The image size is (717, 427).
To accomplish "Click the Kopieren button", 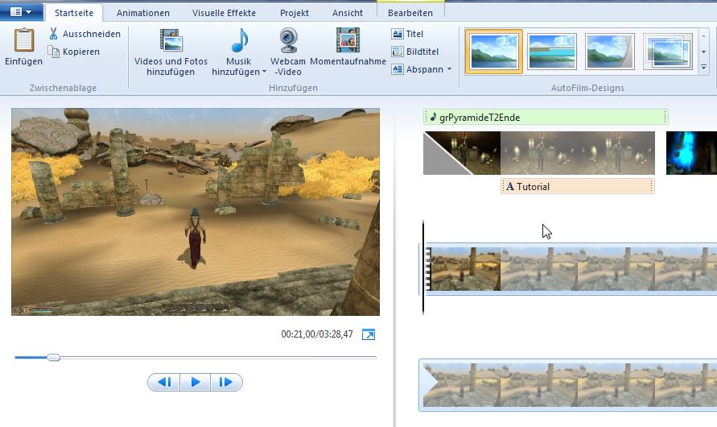I will [x=74, y=52].
